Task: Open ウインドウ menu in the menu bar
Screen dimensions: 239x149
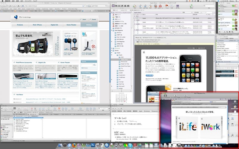Action: [x=28, y=1]
